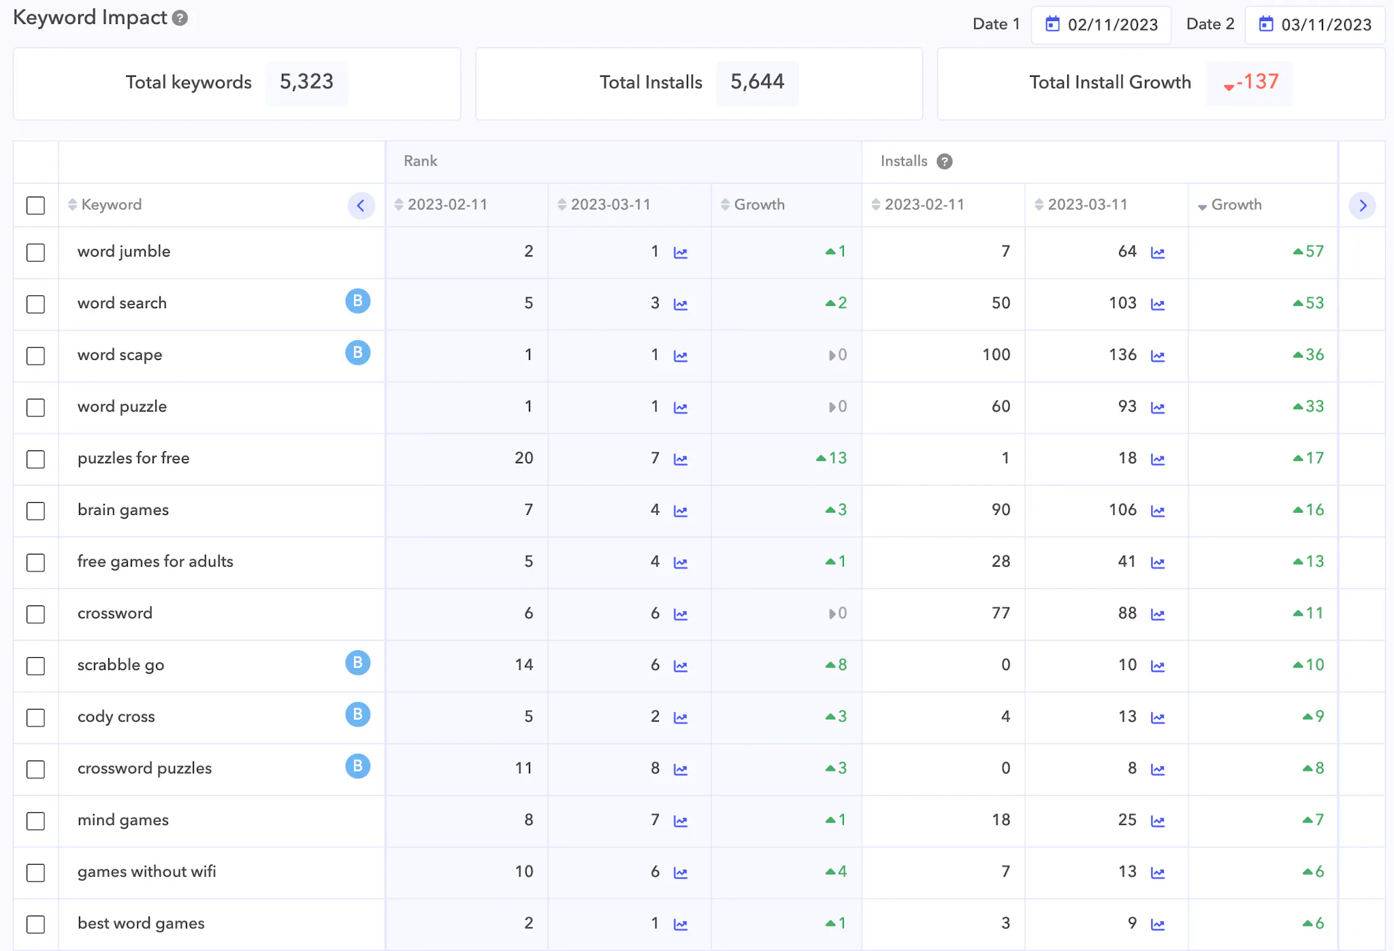Sort by the Keyword column header
The height and width of the screenshot is (951, 1394).
(111, 205)
